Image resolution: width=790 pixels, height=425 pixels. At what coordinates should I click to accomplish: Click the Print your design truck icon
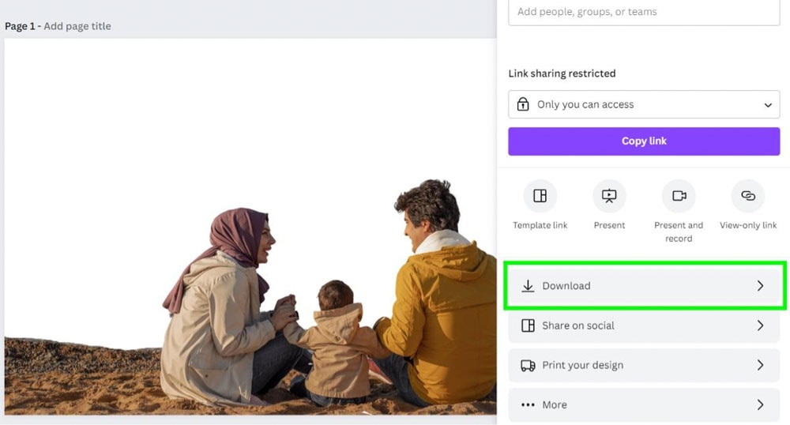(x=528, y=365)
